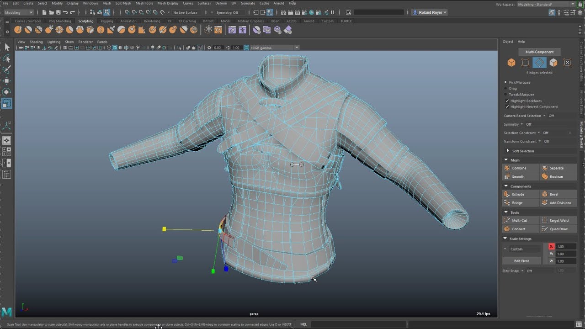Click the Roland Reyer account button
This screenshot has width=585, height=329.
pos(430,12)
